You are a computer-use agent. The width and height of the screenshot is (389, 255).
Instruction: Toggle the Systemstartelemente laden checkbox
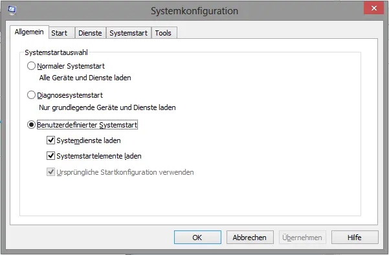tap(51, 156)
